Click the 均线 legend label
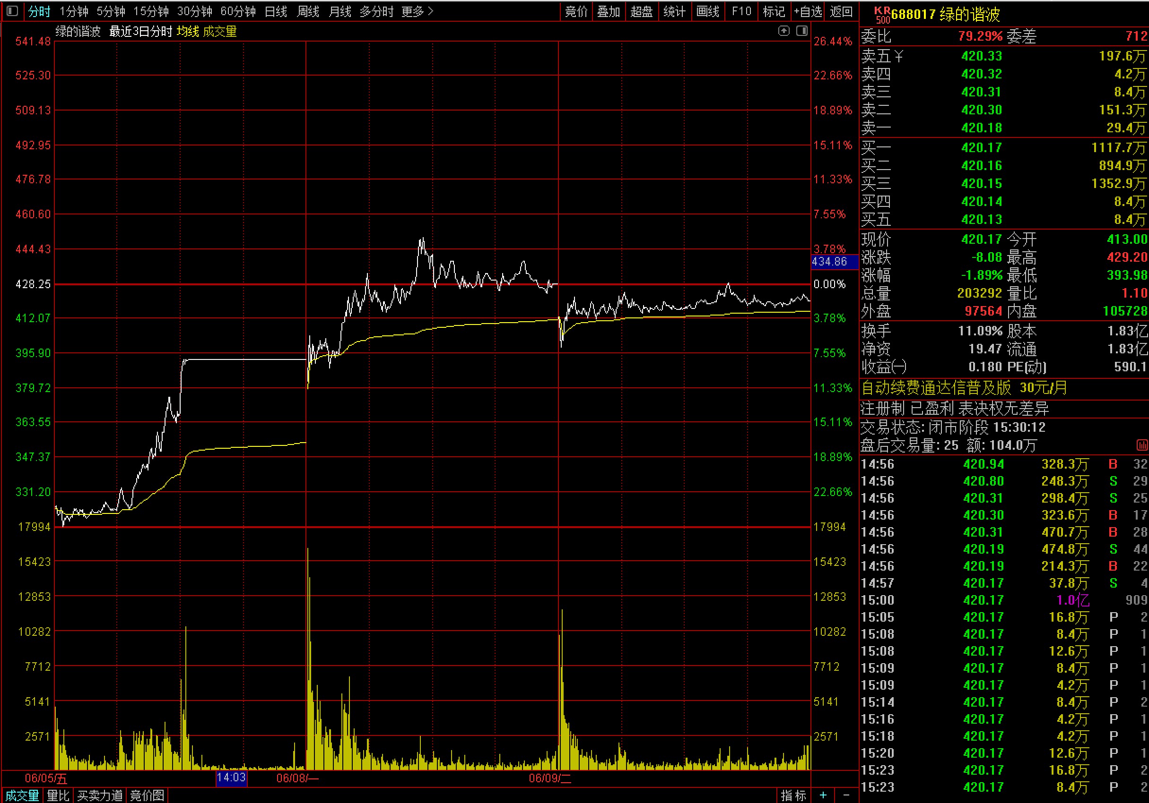The height and width of the screenshot is (803, 1149). 188,32
